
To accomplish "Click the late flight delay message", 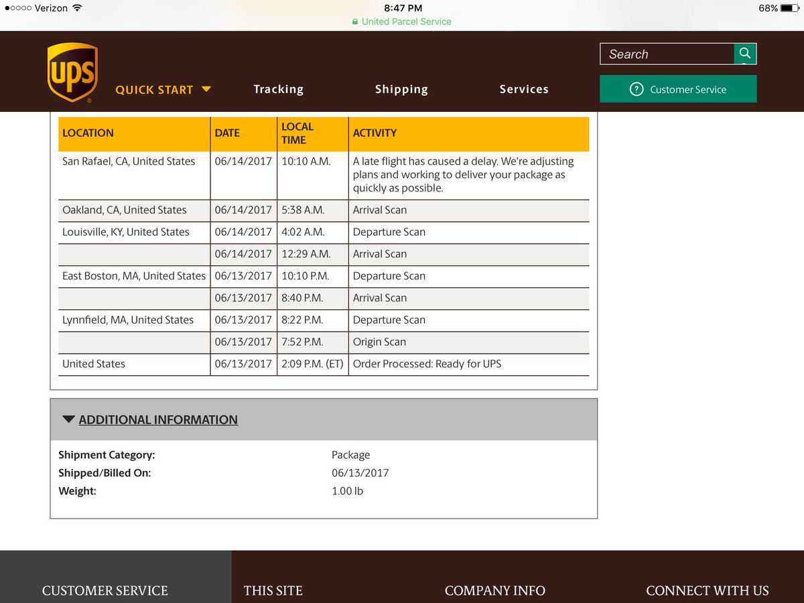I will (x=463, y=174).
